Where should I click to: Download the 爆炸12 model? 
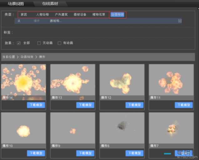(x=134, y=105)
